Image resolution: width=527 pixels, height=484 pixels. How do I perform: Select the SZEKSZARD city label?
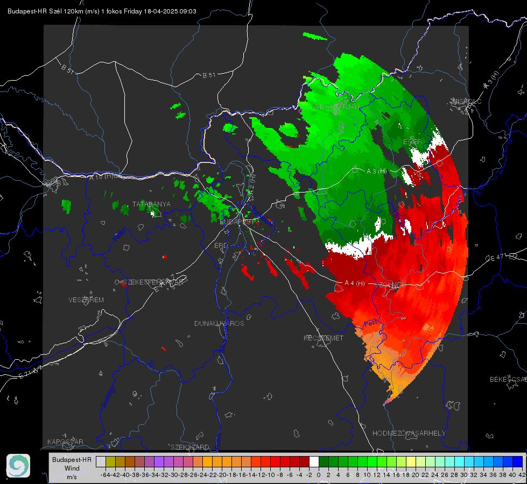coord(190,447)
